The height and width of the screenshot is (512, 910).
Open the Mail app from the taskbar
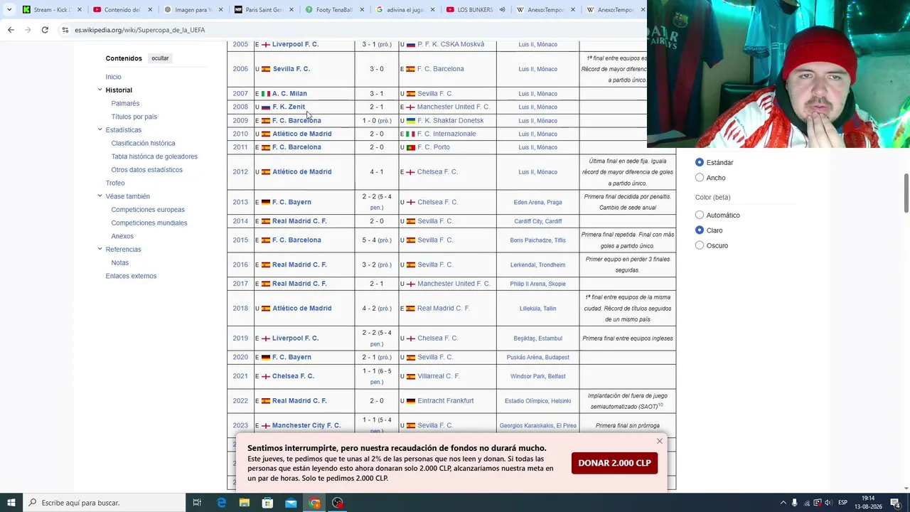[291, 503]
